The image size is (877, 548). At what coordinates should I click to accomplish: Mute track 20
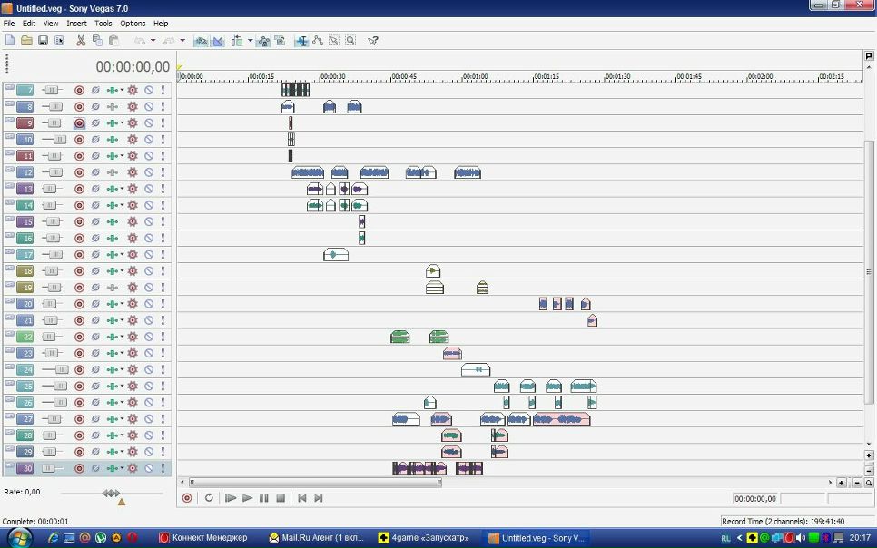(x=149, y=304)
